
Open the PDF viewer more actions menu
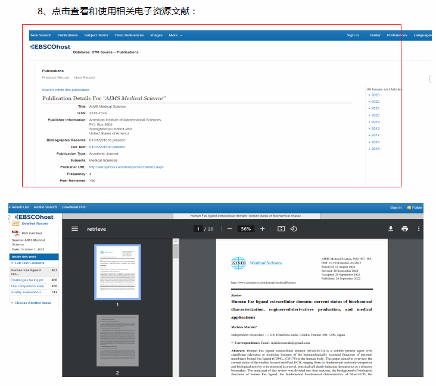(x=419, y=228)
